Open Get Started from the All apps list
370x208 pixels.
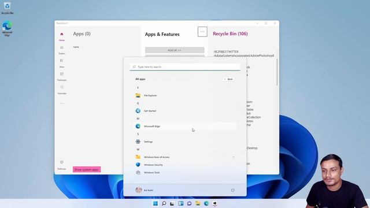click(x=185, y=110)
